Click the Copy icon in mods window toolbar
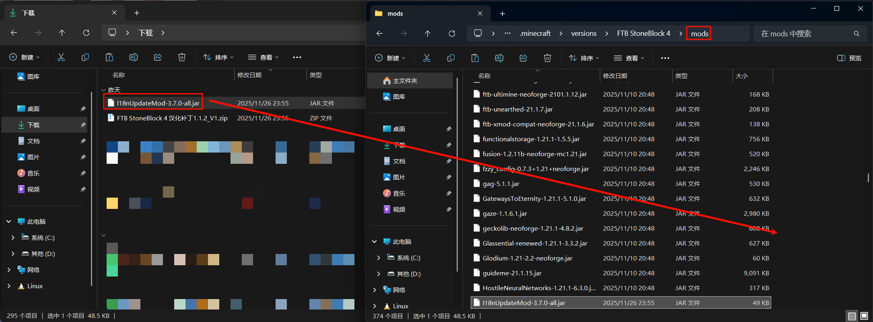This screenshot has width=873, height=322. click(x=451, y=58)
